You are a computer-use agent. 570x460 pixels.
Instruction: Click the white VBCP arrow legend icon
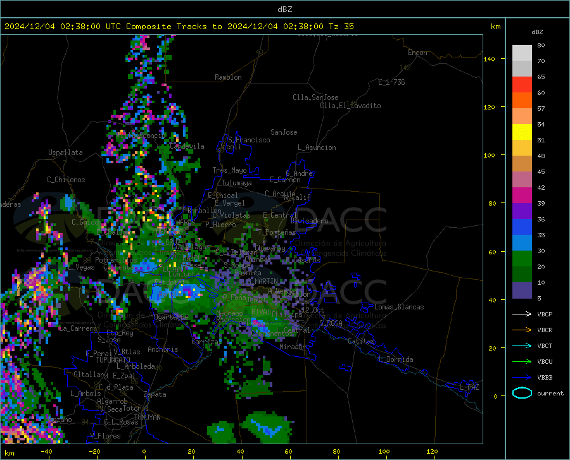coord(522,314)
